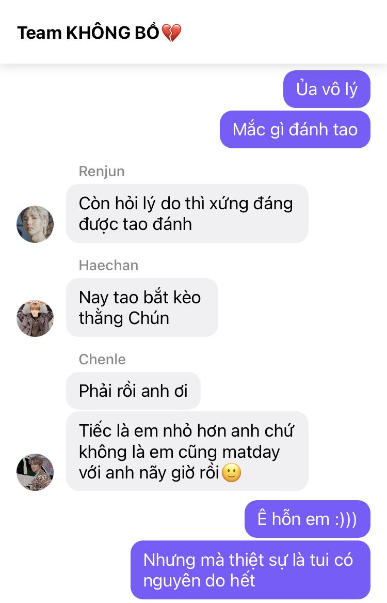
Task: Tap Haechan's profile picture
Action: tap(35, 318)
